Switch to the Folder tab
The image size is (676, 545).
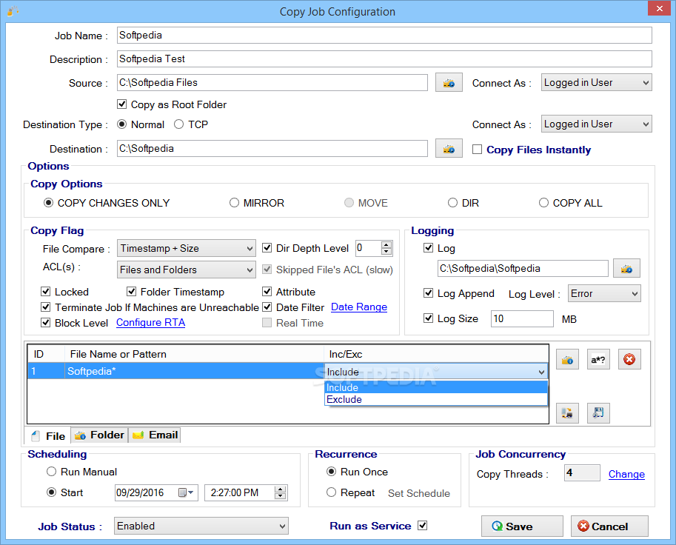pyautogui.click(x=100, y=435)
